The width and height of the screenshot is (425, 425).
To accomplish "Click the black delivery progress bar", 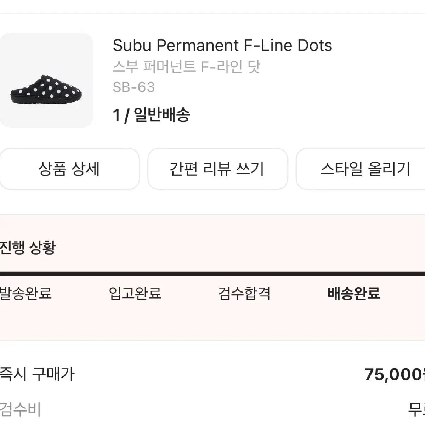I will click(212, 274).
